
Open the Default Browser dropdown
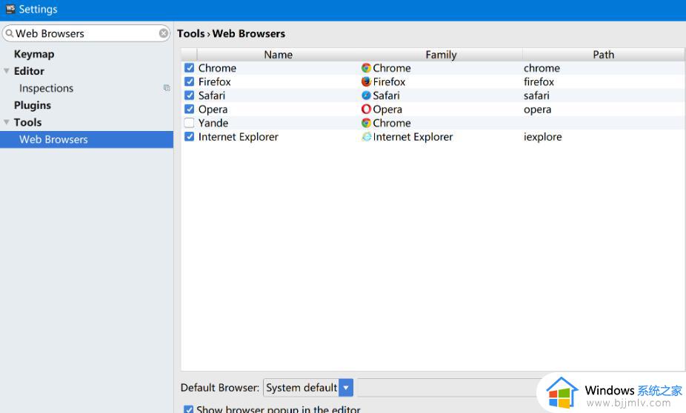click(x=308, y=388)
